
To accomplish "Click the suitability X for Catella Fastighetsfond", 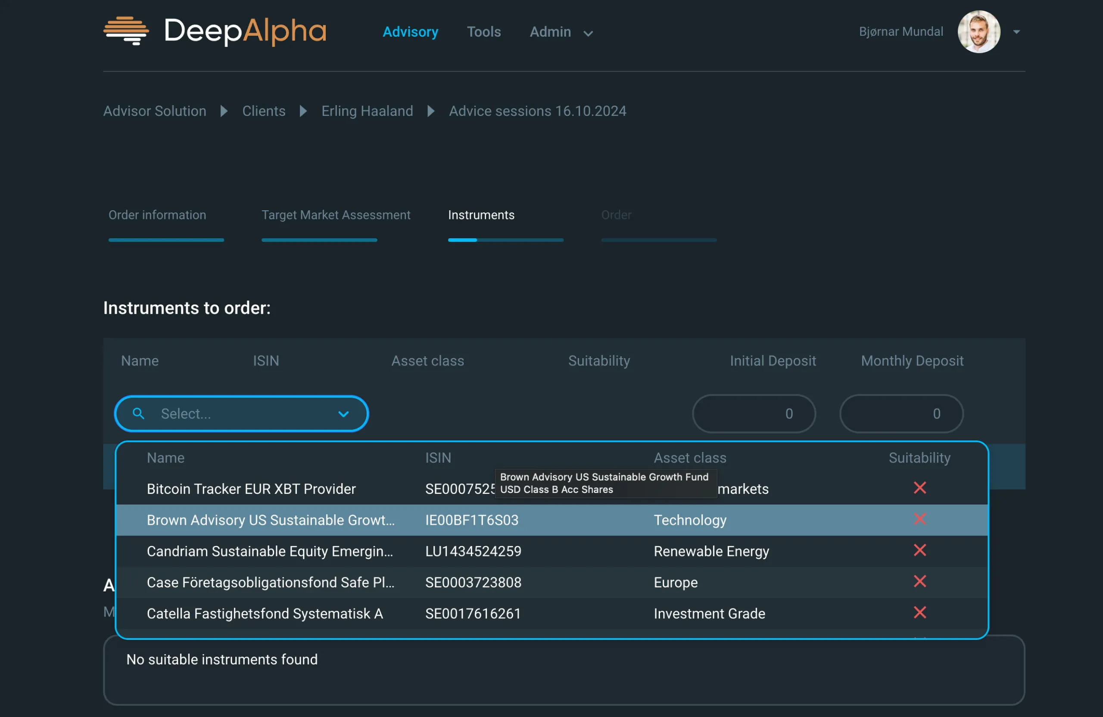I will click(919, 612).
